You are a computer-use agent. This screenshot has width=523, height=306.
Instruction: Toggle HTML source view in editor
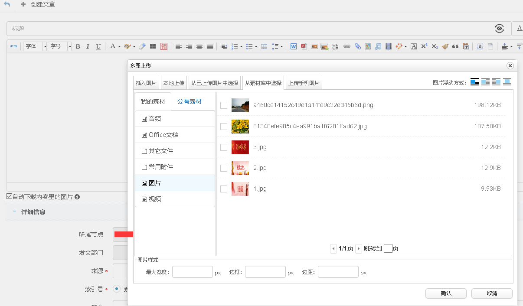click(x=13, y=46)
